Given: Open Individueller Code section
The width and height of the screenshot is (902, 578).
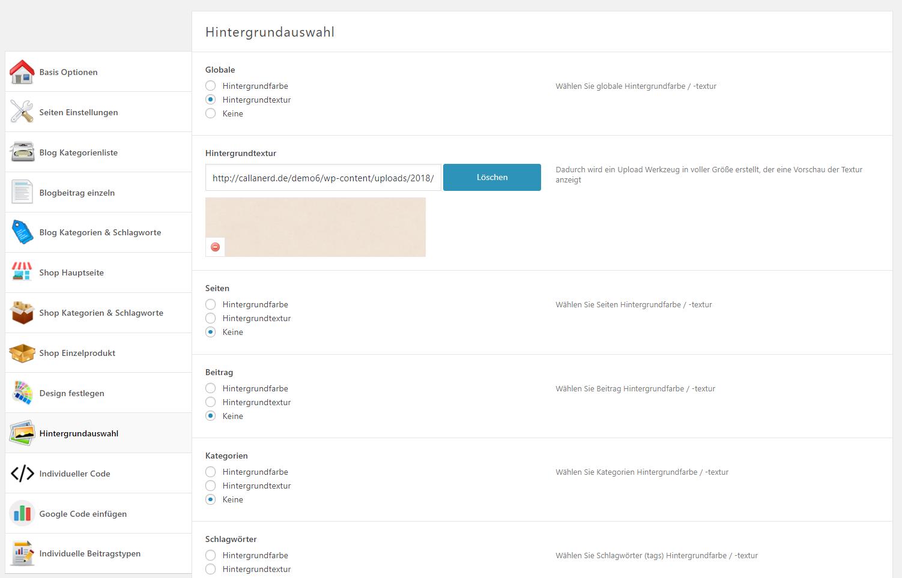Looking at the screenshot, I should tap(98, 474).
